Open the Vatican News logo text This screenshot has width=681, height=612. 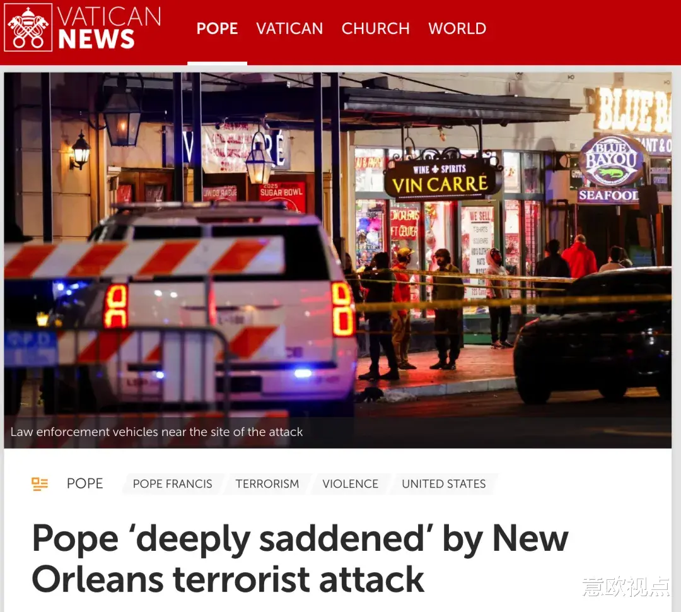[109, 28]
